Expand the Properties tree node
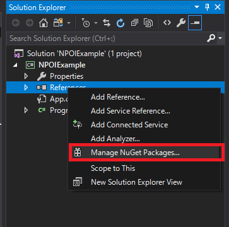Screen dimensions: 229x227 (26, 76)
